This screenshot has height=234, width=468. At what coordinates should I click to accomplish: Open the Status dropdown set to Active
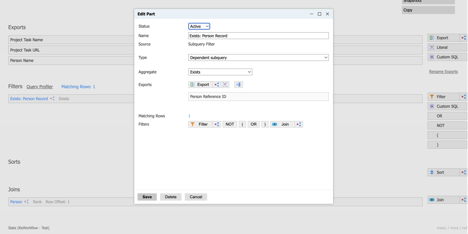click(199, 26)
